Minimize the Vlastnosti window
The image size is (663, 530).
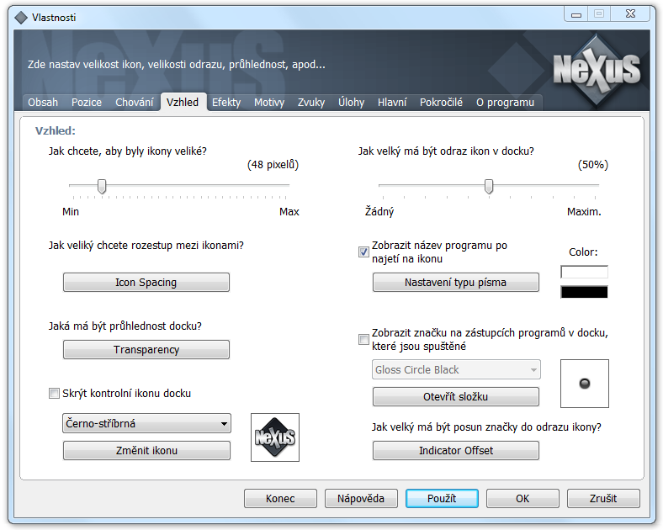tap(576, 14)
